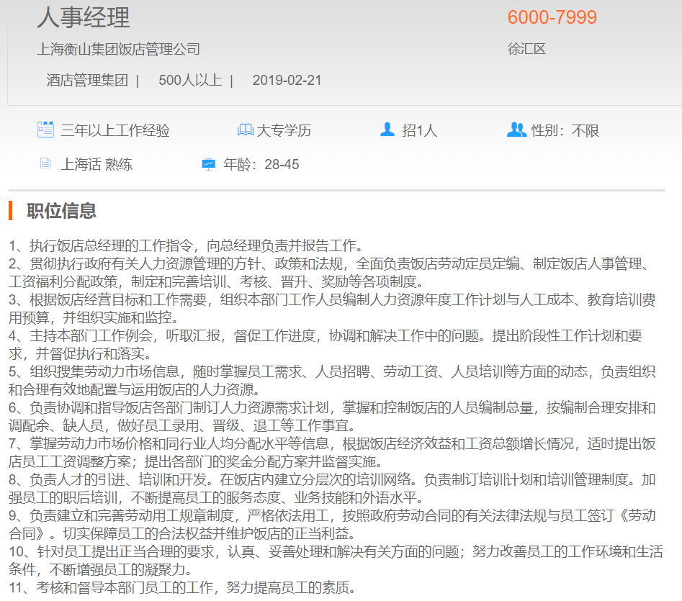Click the 职位信息 section heading
Viewport: 682px width, 601px height.
[61, 211]
